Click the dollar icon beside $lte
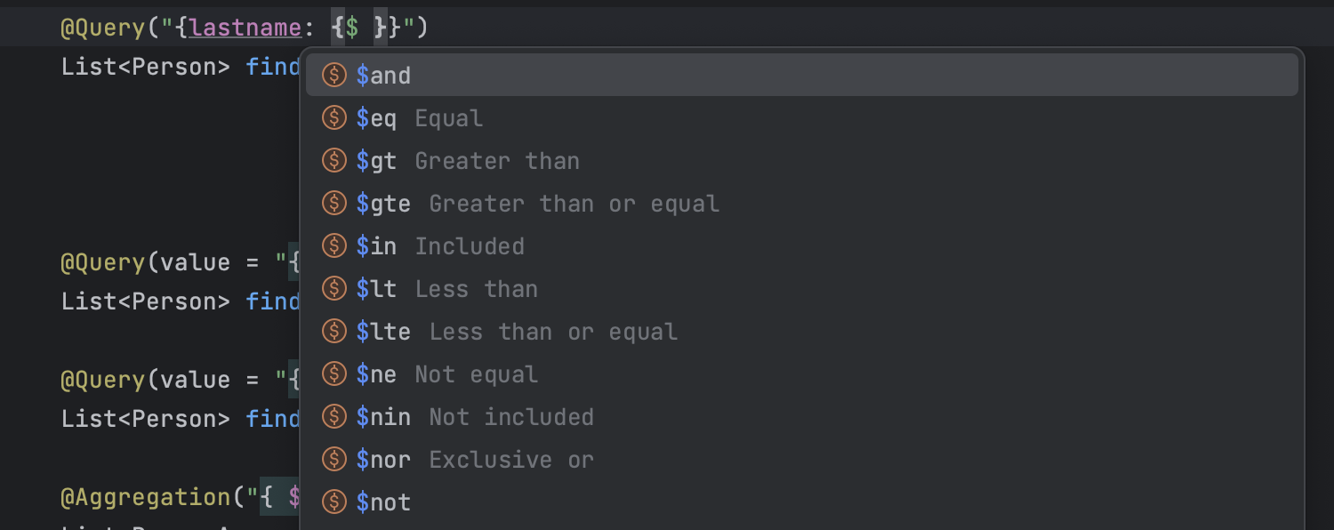The height and width of the screenshot is (530, 1334). coord(333,332)
